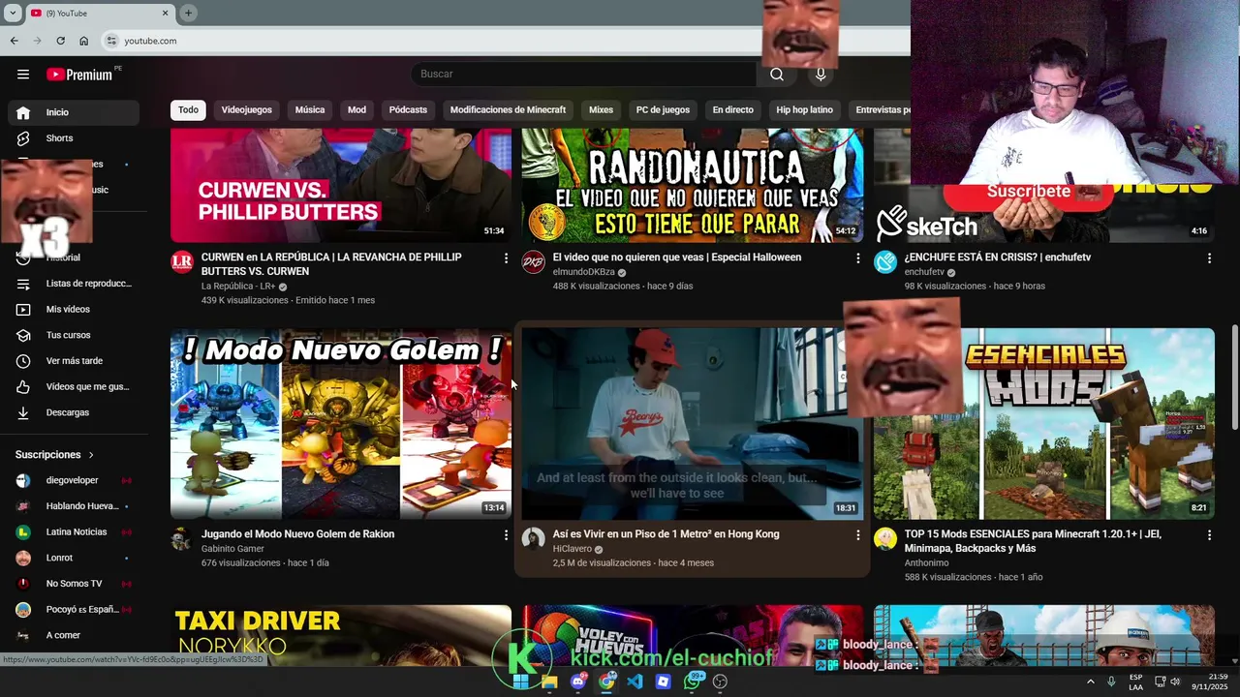This screenshot has width=1240, height=697.
Task: Open Visual Studio Code from taskbar
Action: (x=635, y=682)
